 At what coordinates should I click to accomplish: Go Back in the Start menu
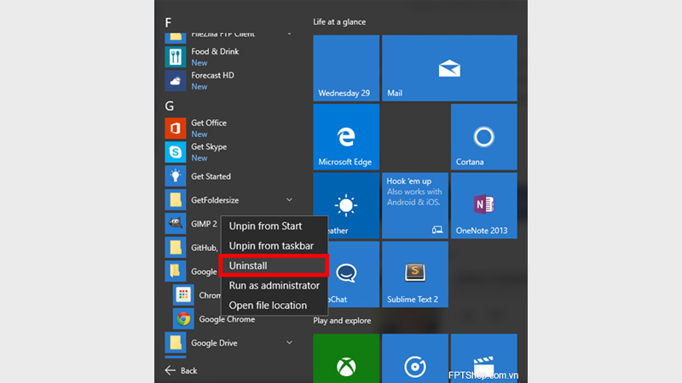click(x=181, y=370)
